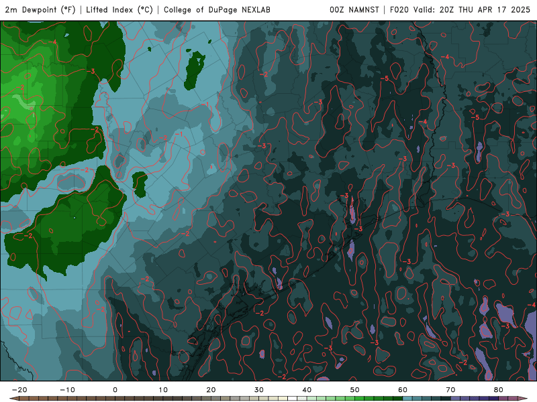This screenshot has width=537, height=402.
Task: Click the -20 label on the color scale
Action: pyautogui.click(x=19, y=390)
